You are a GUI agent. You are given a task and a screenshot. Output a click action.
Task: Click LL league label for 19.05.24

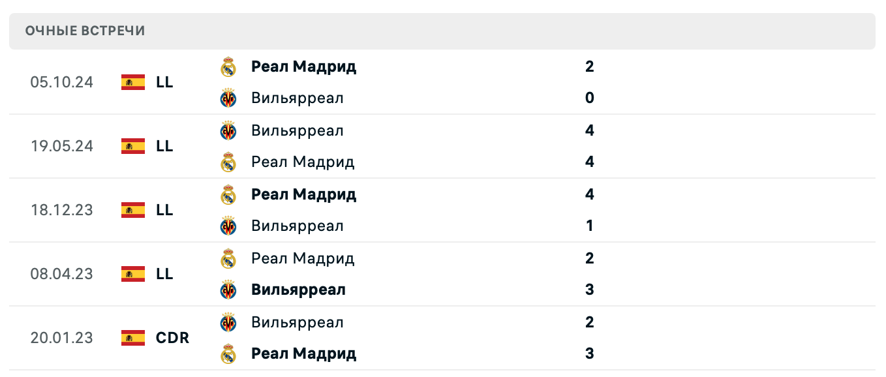tap(164, 146)
